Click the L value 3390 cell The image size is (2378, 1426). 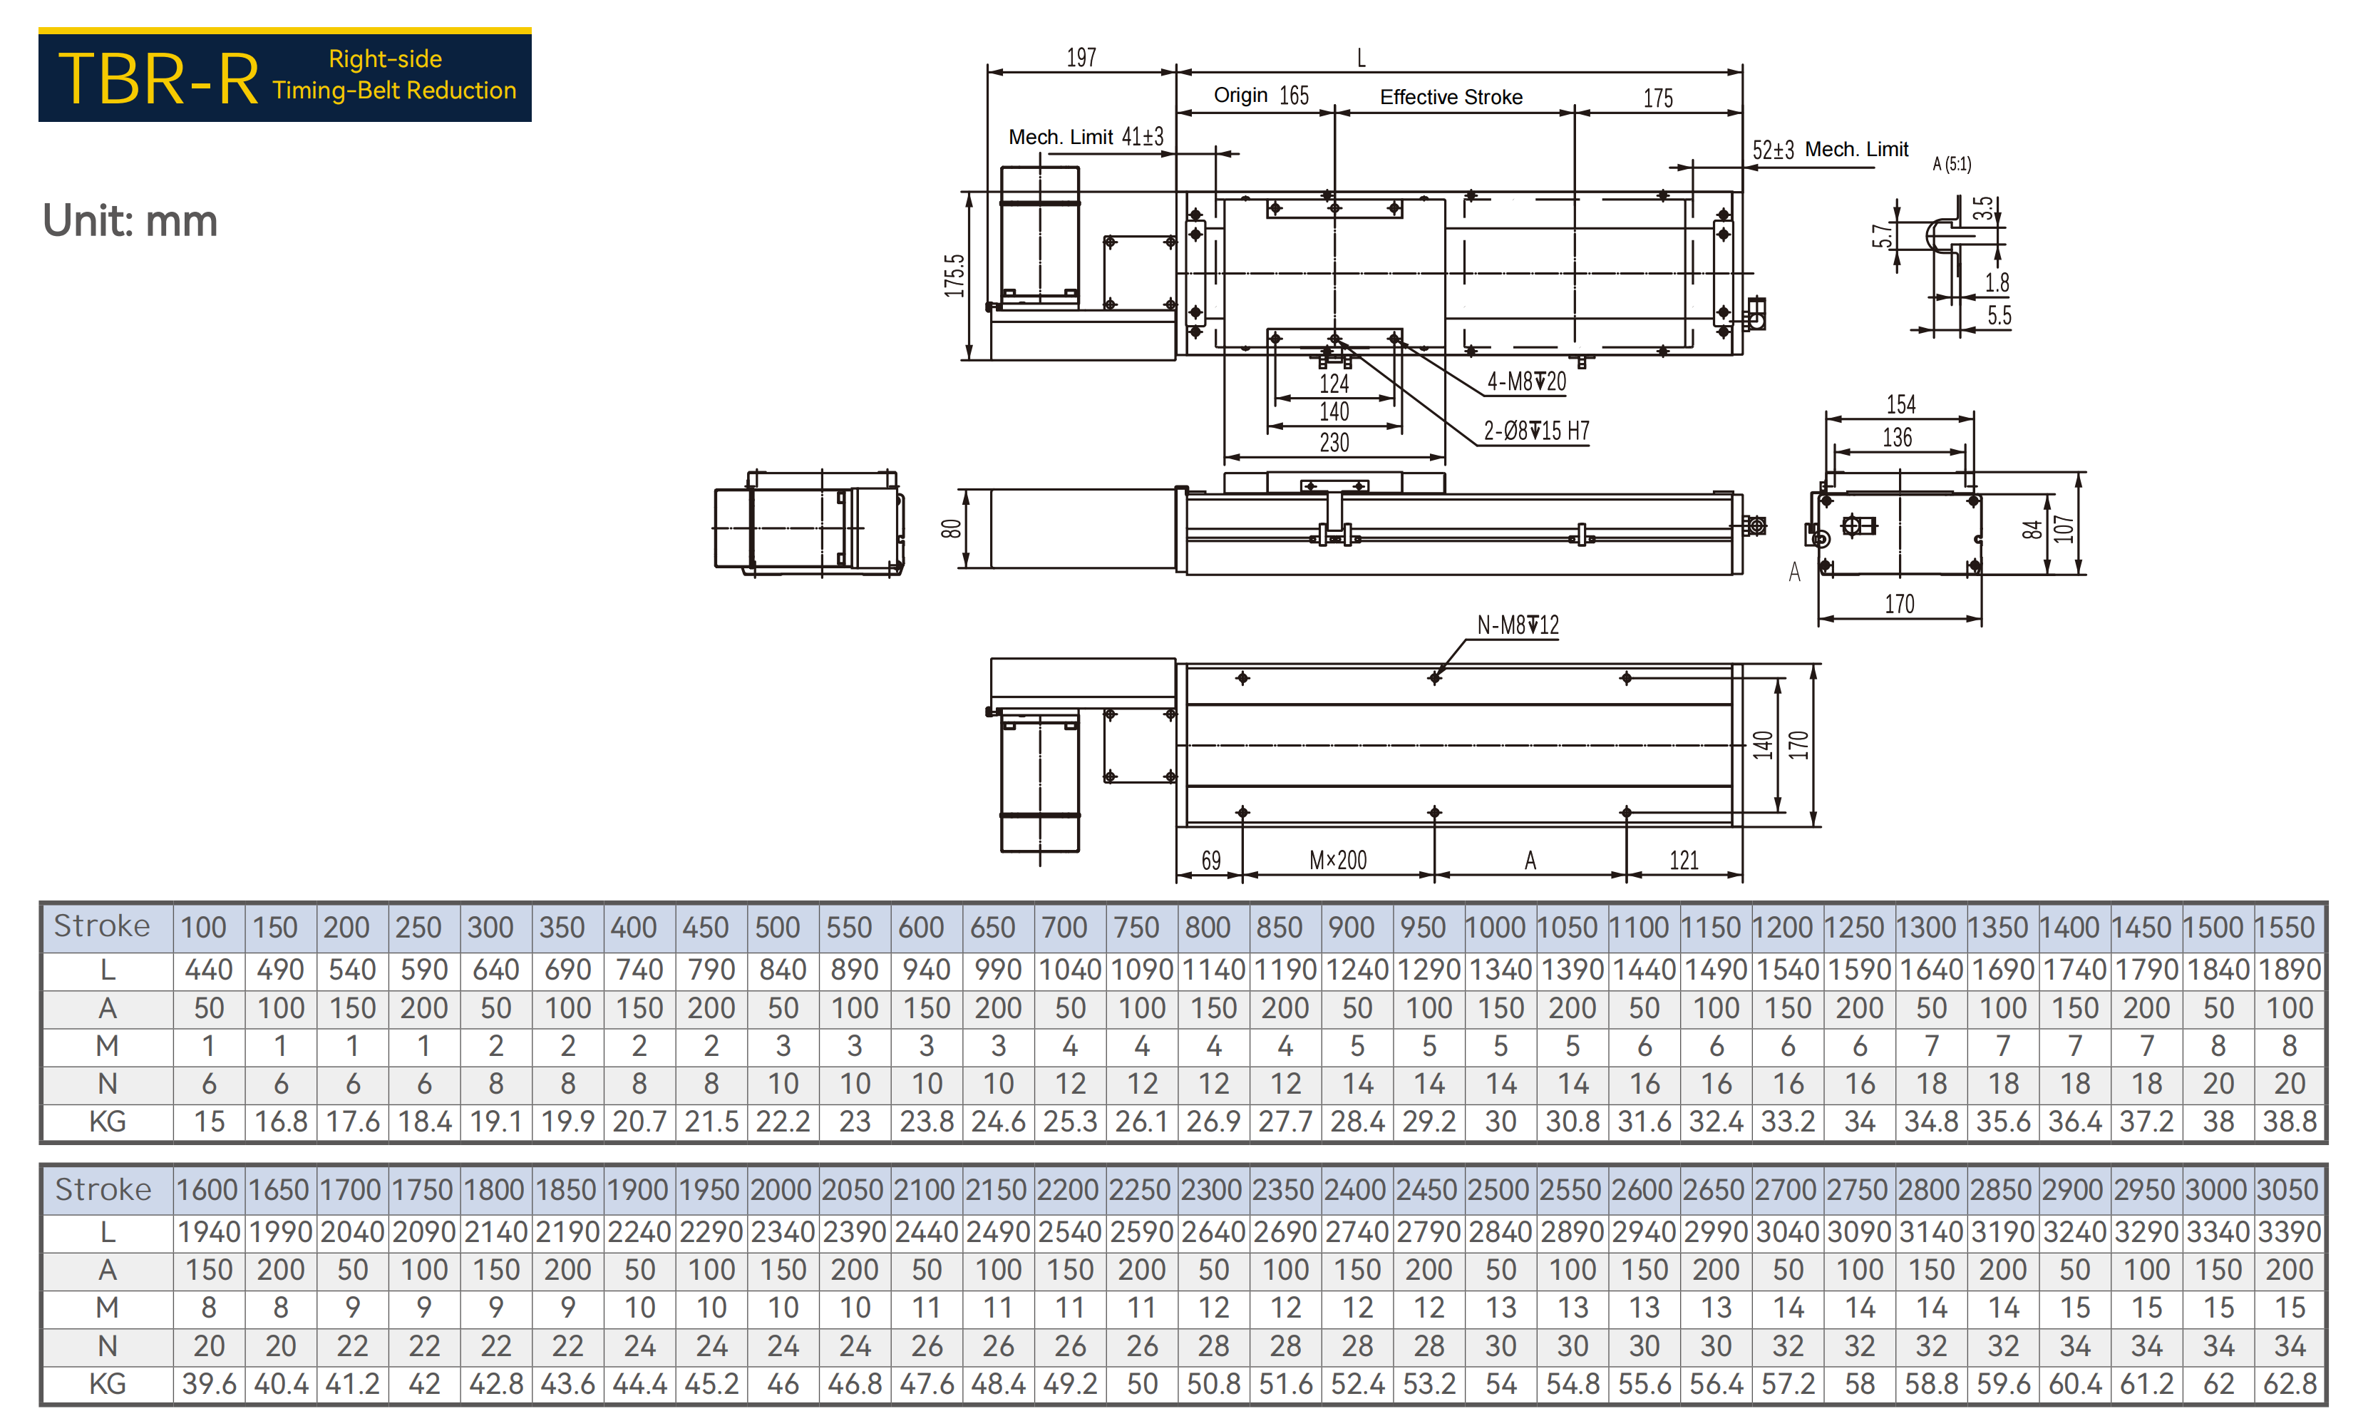2290,1233
